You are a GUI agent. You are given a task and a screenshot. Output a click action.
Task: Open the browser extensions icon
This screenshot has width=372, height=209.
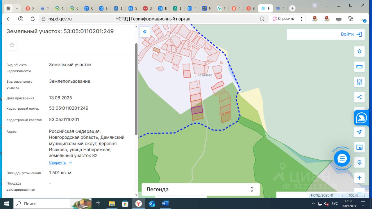click(x=351, y=19)
